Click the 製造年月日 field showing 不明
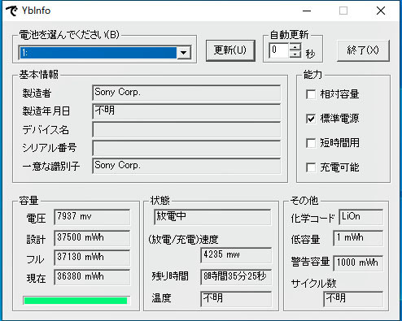This screenshot has height=321, width=402. pyautogui.click(x=186, y=111)
